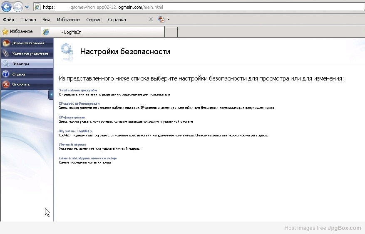This screenshot has height=234, width=365.
Task: Open Удаленное управление in sidebar
Action: click(27, 53)
